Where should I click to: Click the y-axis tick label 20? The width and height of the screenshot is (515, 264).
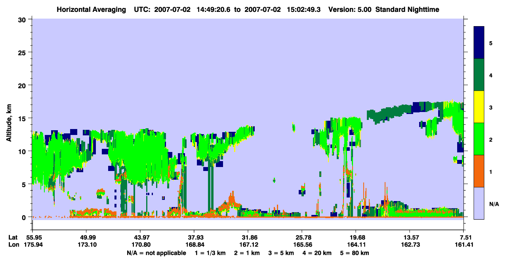23,85
